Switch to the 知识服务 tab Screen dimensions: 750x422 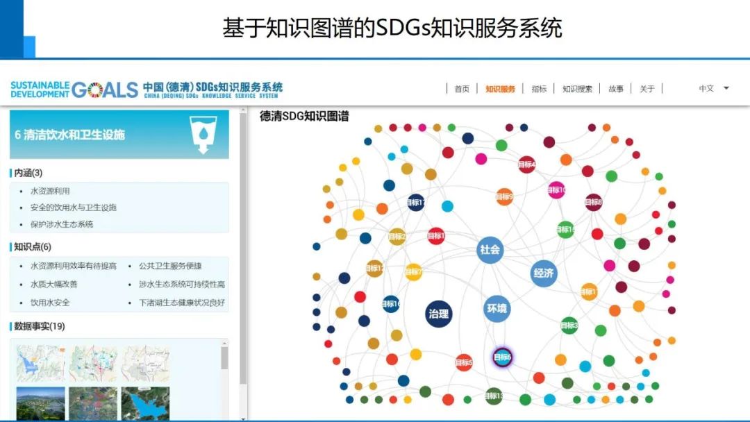(501, 89)
